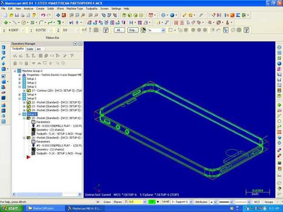
Task: Switch to the Solids tab
Action: pos(30,49)
